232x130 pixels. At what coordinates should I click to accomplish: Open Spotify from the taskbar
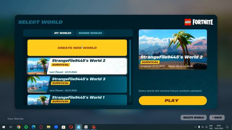(26, 127)
